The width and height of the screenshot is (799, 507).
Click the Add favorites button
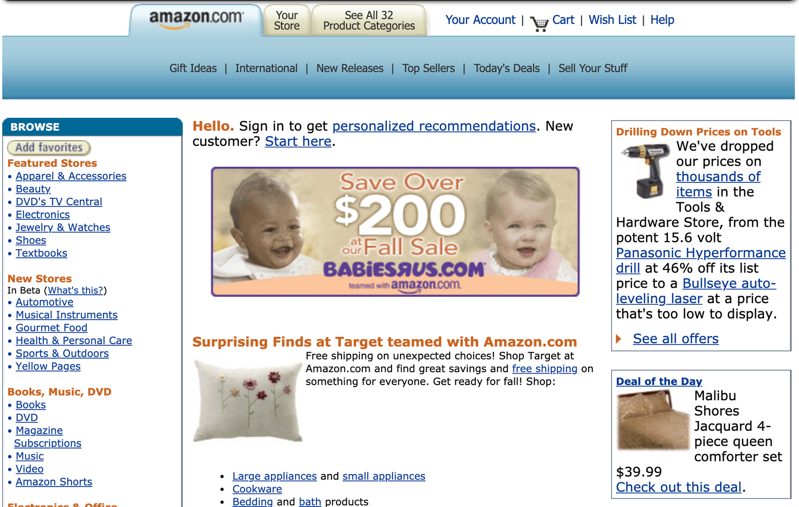click(49, 148)
